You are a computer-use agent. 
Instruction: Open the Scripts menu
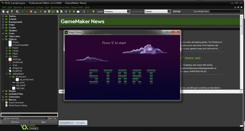click(40, 7)
